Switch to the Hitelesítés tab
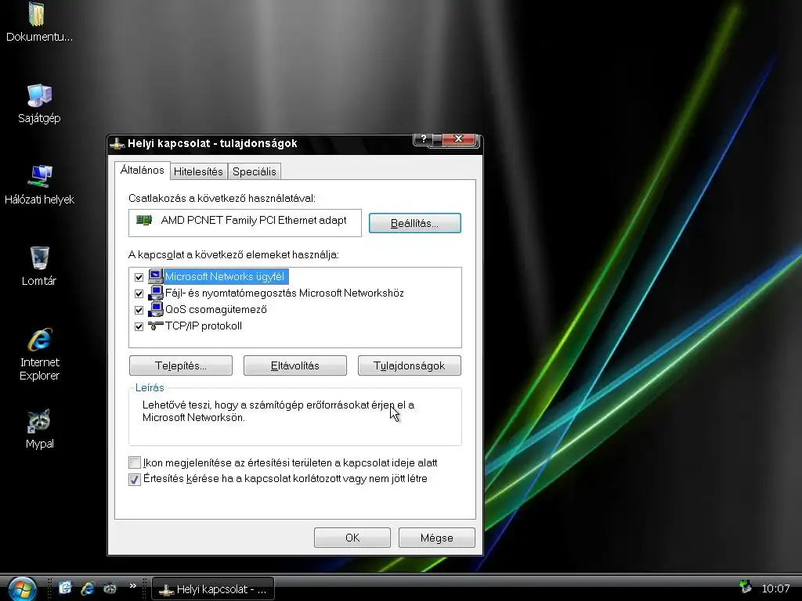The width and height of the screenshot is (802, 601). [198, 171]
